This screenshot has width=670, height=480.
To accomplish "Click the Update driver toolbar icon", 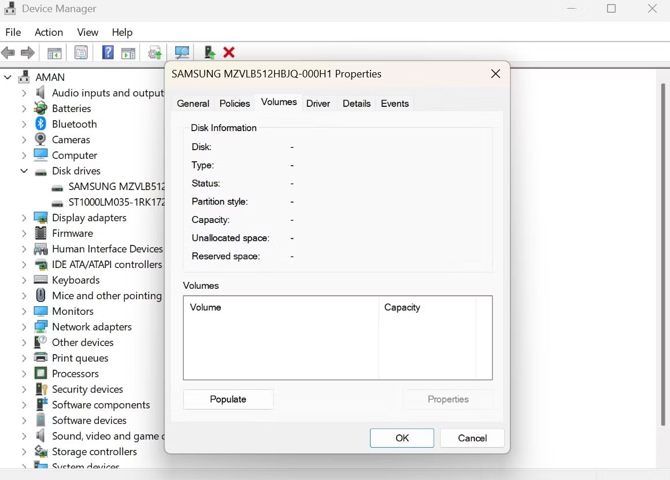I will coord(155,53).
